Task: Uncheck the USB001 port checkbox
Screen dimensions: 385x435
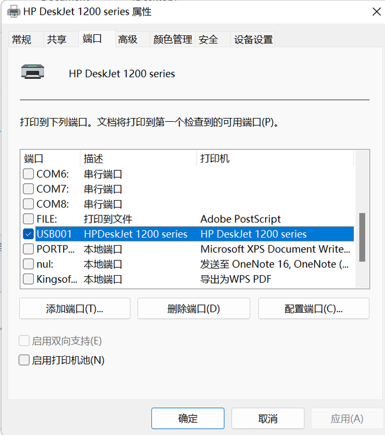Action: coord(28,234)
